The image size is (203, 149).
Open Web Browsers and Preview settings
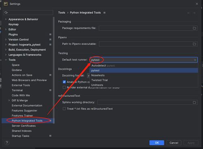29,80
